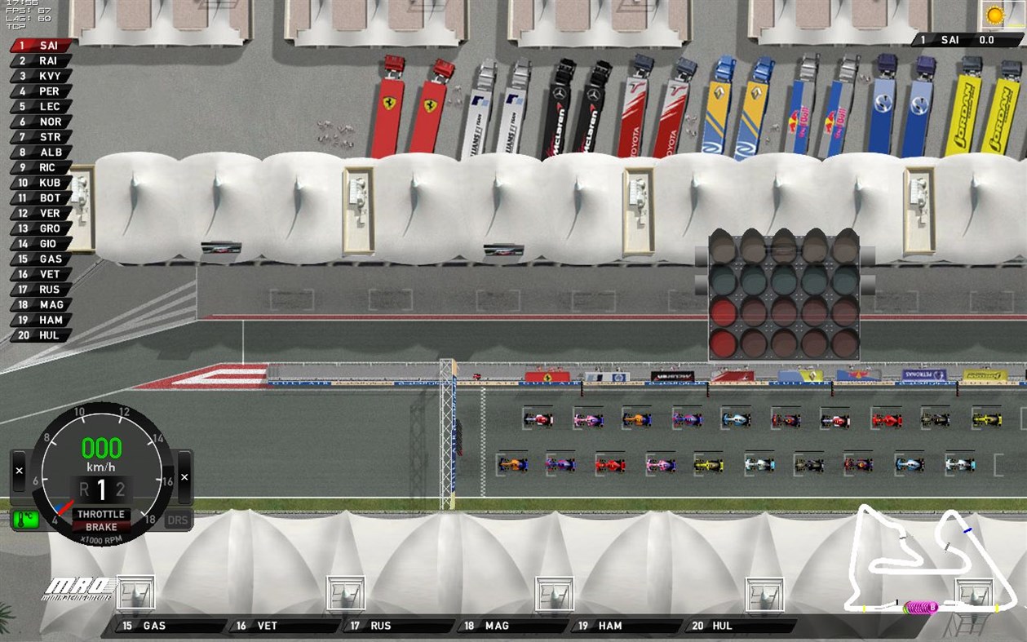Click the current gear number display
1027x642 pixels.
[101, 489]
